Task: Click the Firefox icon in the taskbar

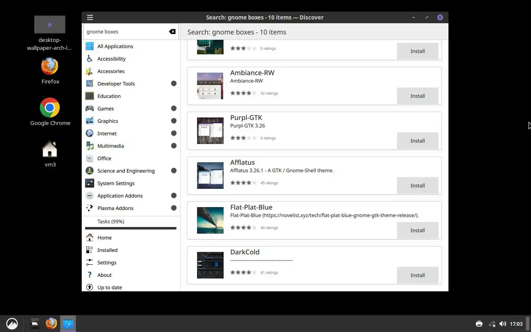Action: click(x=51, y=323)
